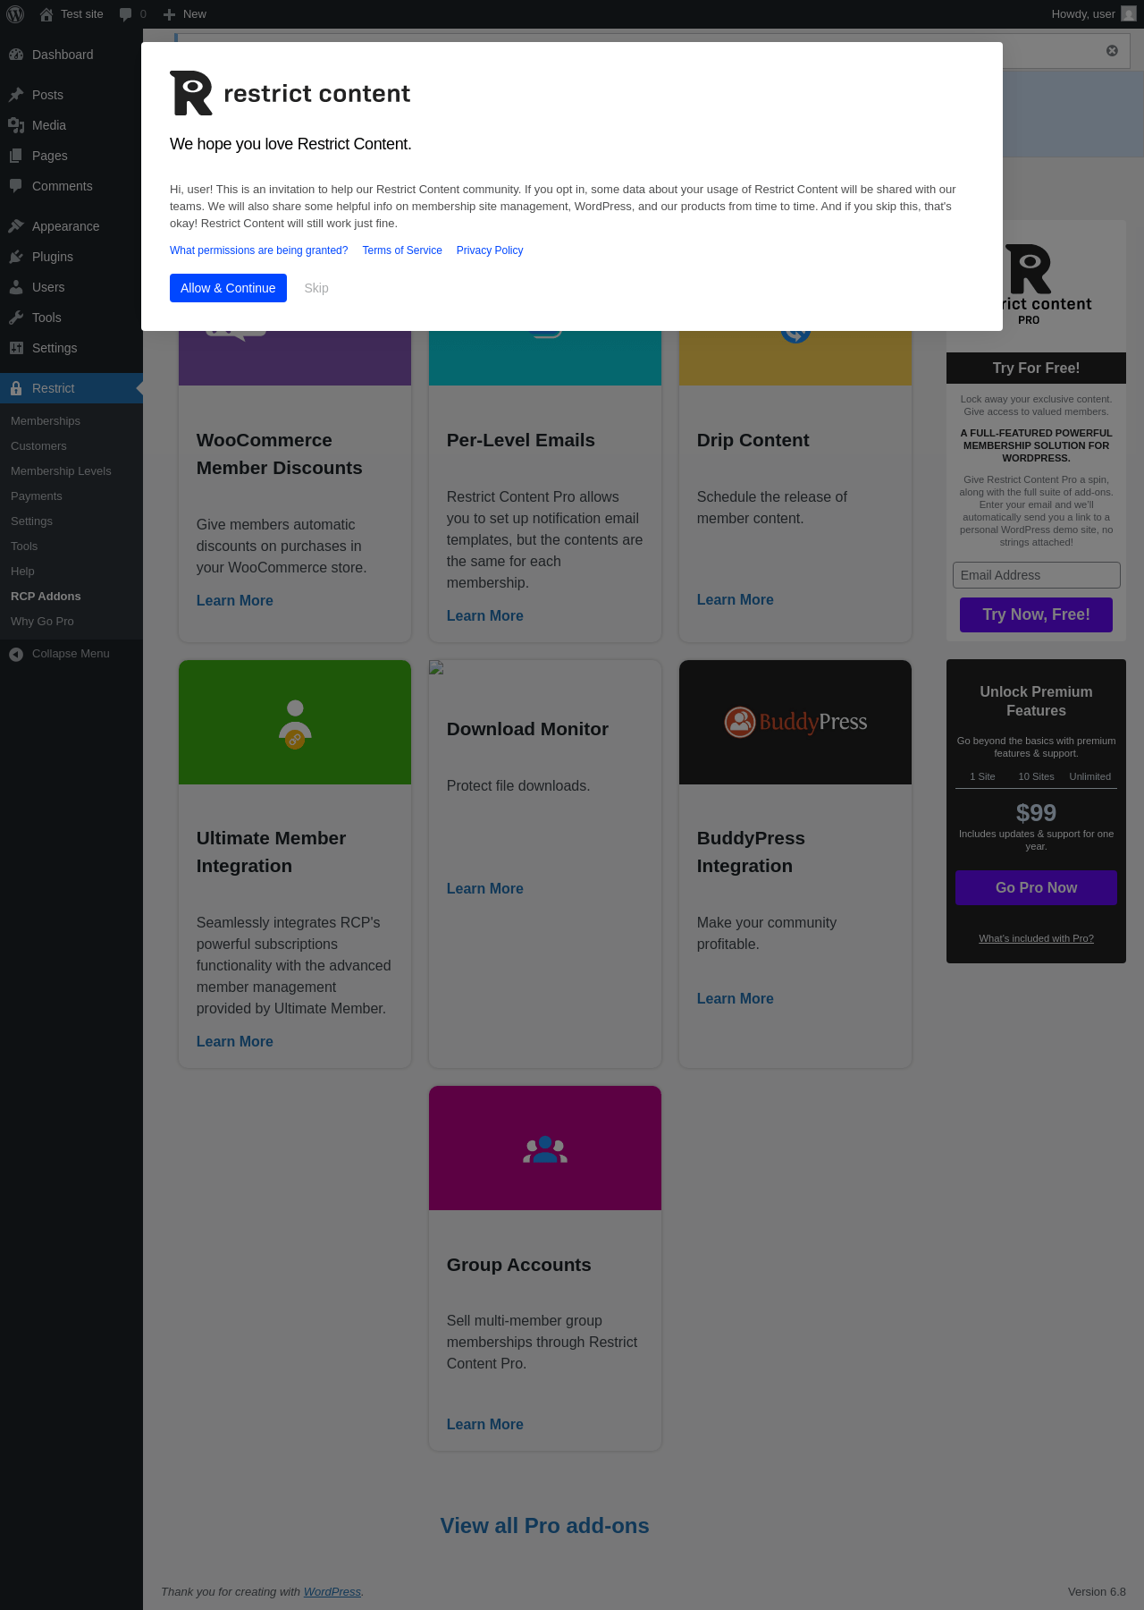The height and width of the screenshot is (1610, 1144).
Task: Learn More about Per-Level Emails
Action: pyautogui.click(x=485, y=616)
